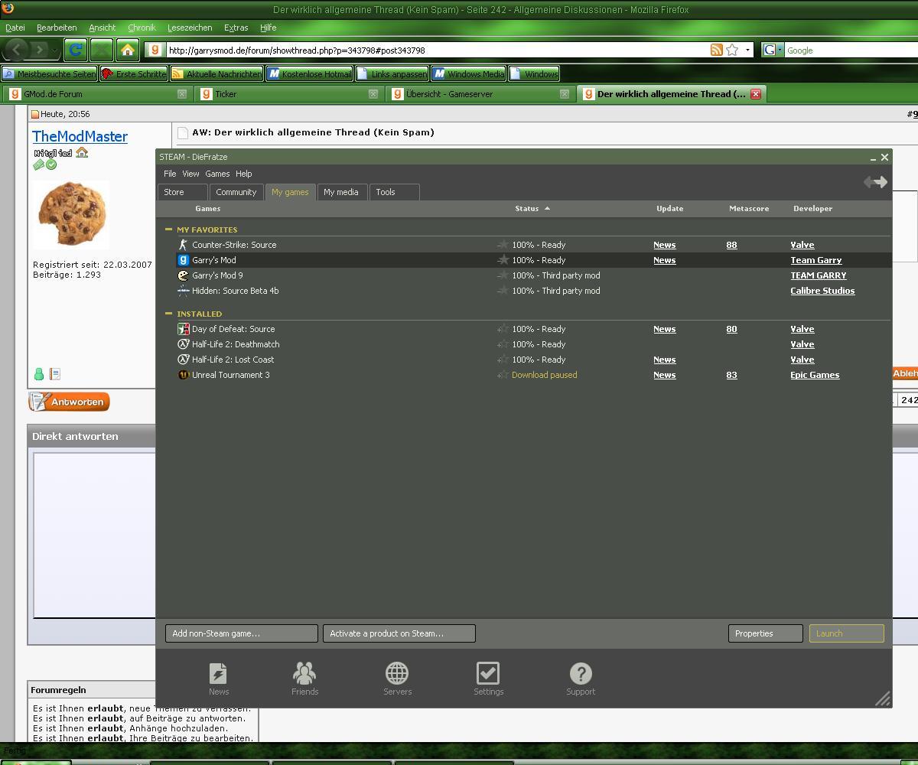The width and height of the screenshot is (918, 765).
Task: Collapse the Installed games section
Action: click(x=168, y=314)
